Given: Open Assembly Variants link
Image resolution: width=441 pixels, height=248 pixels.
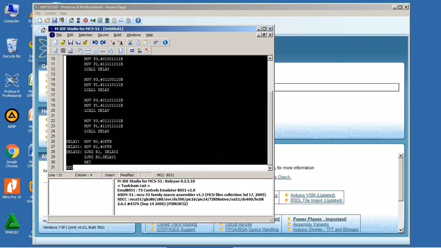Looking at the screenshot, I should tap(311, 224).
